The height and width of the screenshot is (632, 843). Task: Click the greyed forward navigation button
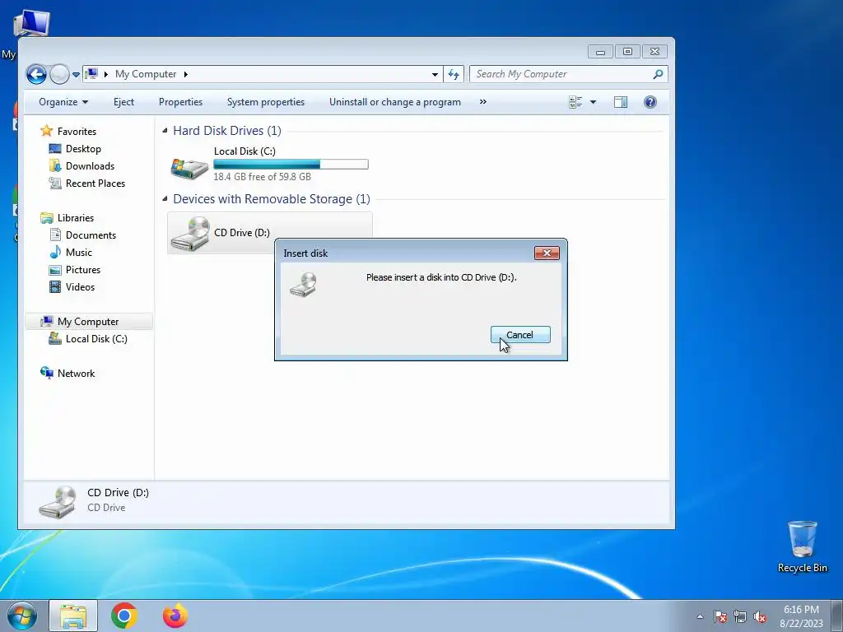(x=59, y=74)
